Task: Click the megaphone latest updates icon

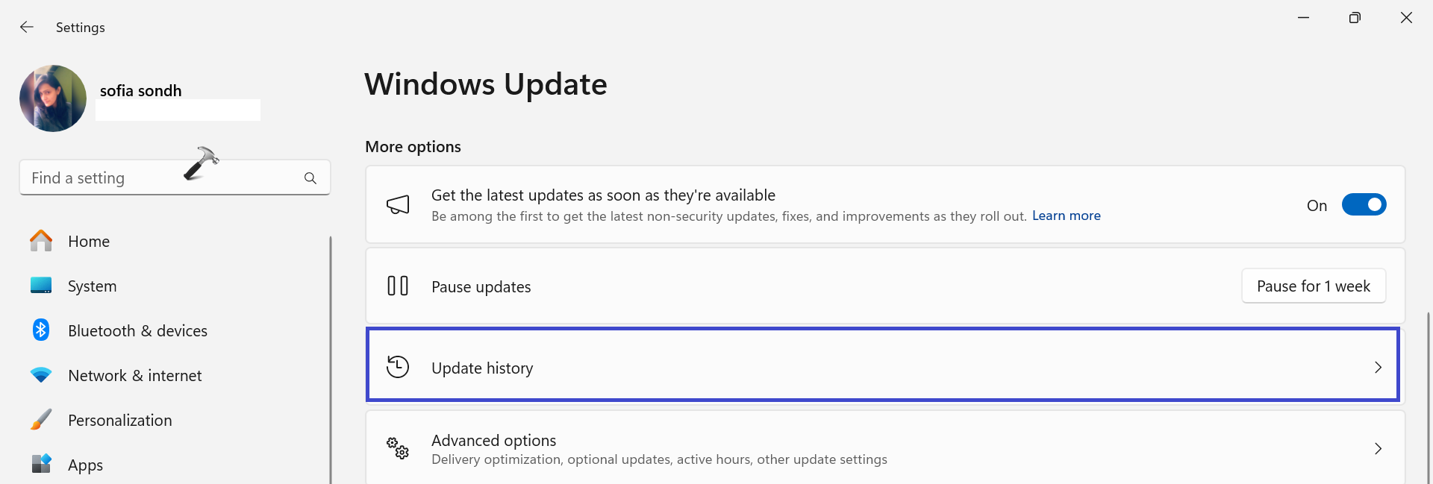Action: (x=398, y=205)
